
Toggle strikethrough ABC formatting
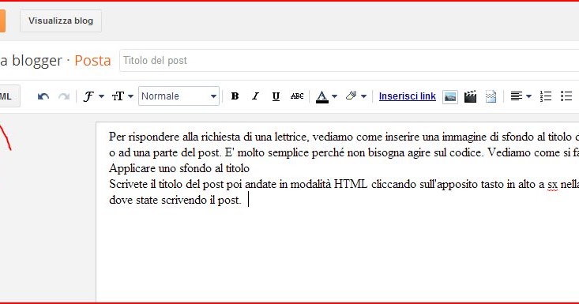297,96
